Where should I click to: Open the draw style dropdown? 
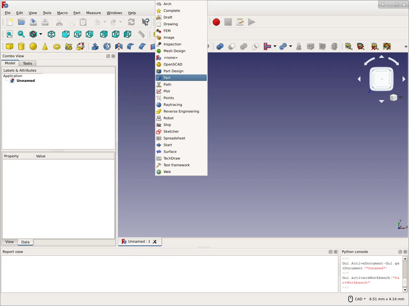click(41, 34)
